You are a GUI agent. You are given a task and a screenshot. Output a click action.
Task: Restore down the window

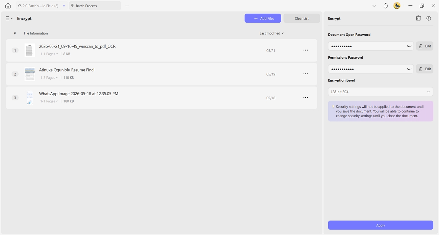point(422,6)
